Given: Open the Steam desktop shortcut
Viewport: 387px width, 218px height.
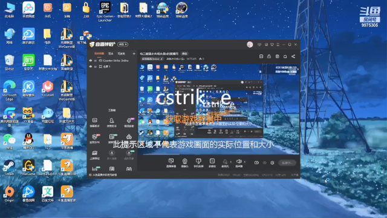Looking at the screenshot, I should click(x=10, y=168).
